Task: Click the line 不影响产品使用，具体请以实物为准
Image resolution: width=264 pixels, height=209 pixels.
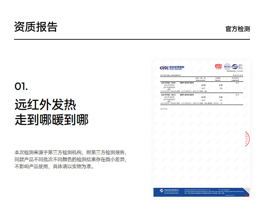Action: pyautogui.click(x=54, y=166)
